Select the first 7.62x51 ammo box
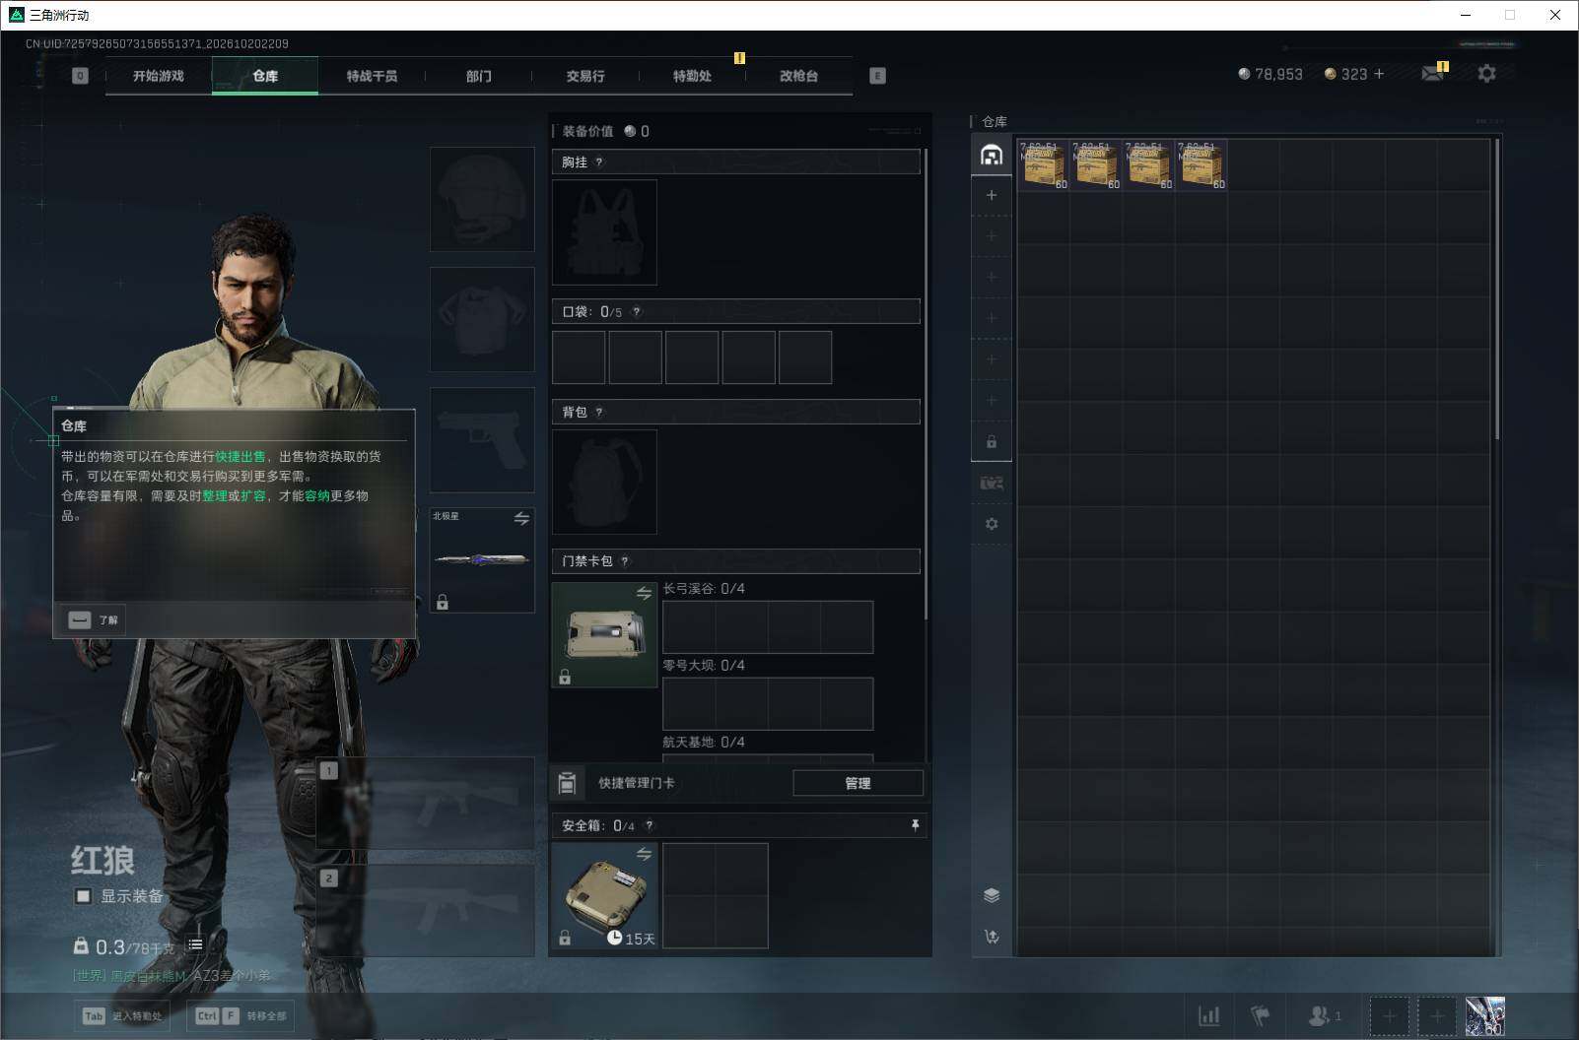The image size is (1579, 1040). pos(1043,164)
